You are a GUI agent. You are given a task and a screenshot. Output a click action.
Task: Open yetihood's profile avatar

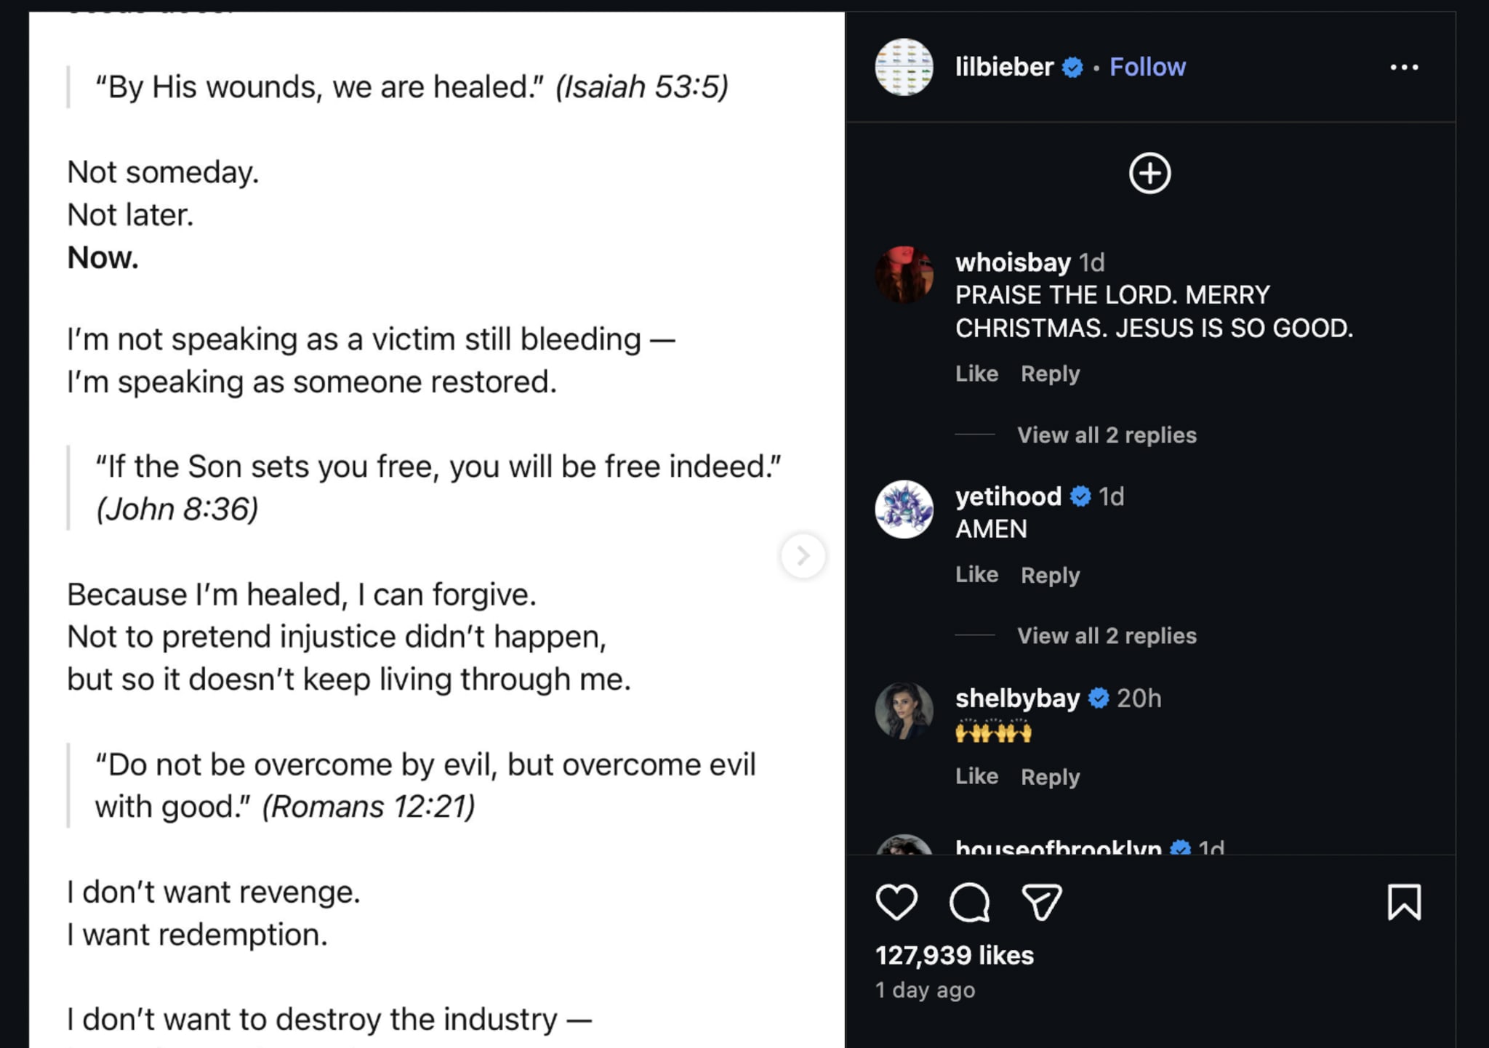[x=904, y=509]
